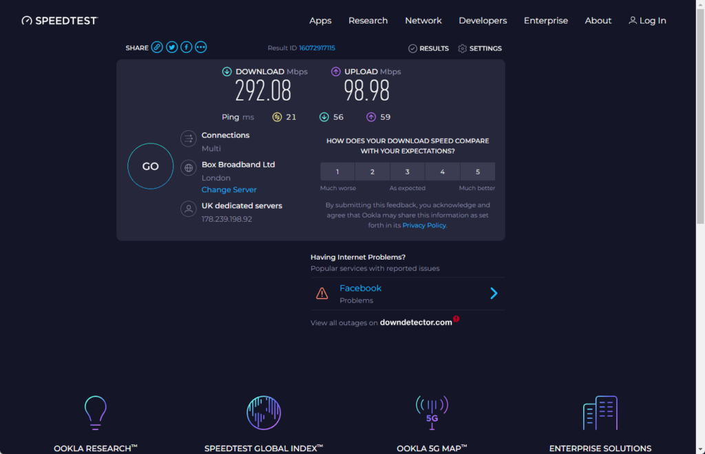This screenshot has height=454, width=705.
Task: Open the Ookla 5G Map icon
Action: (x=432, y=413)
